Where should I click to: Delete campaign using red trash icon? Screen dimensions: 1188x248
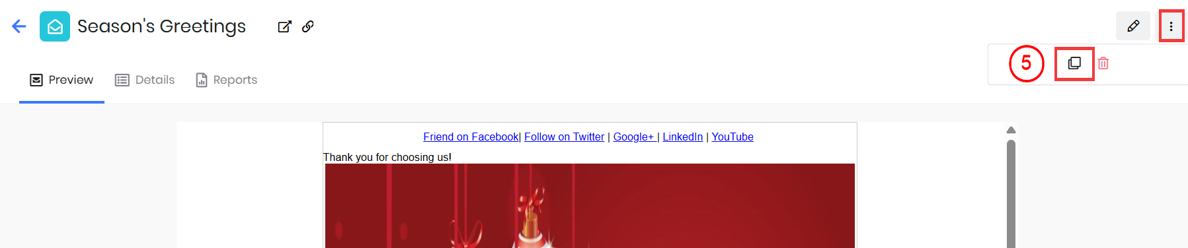1103,63
